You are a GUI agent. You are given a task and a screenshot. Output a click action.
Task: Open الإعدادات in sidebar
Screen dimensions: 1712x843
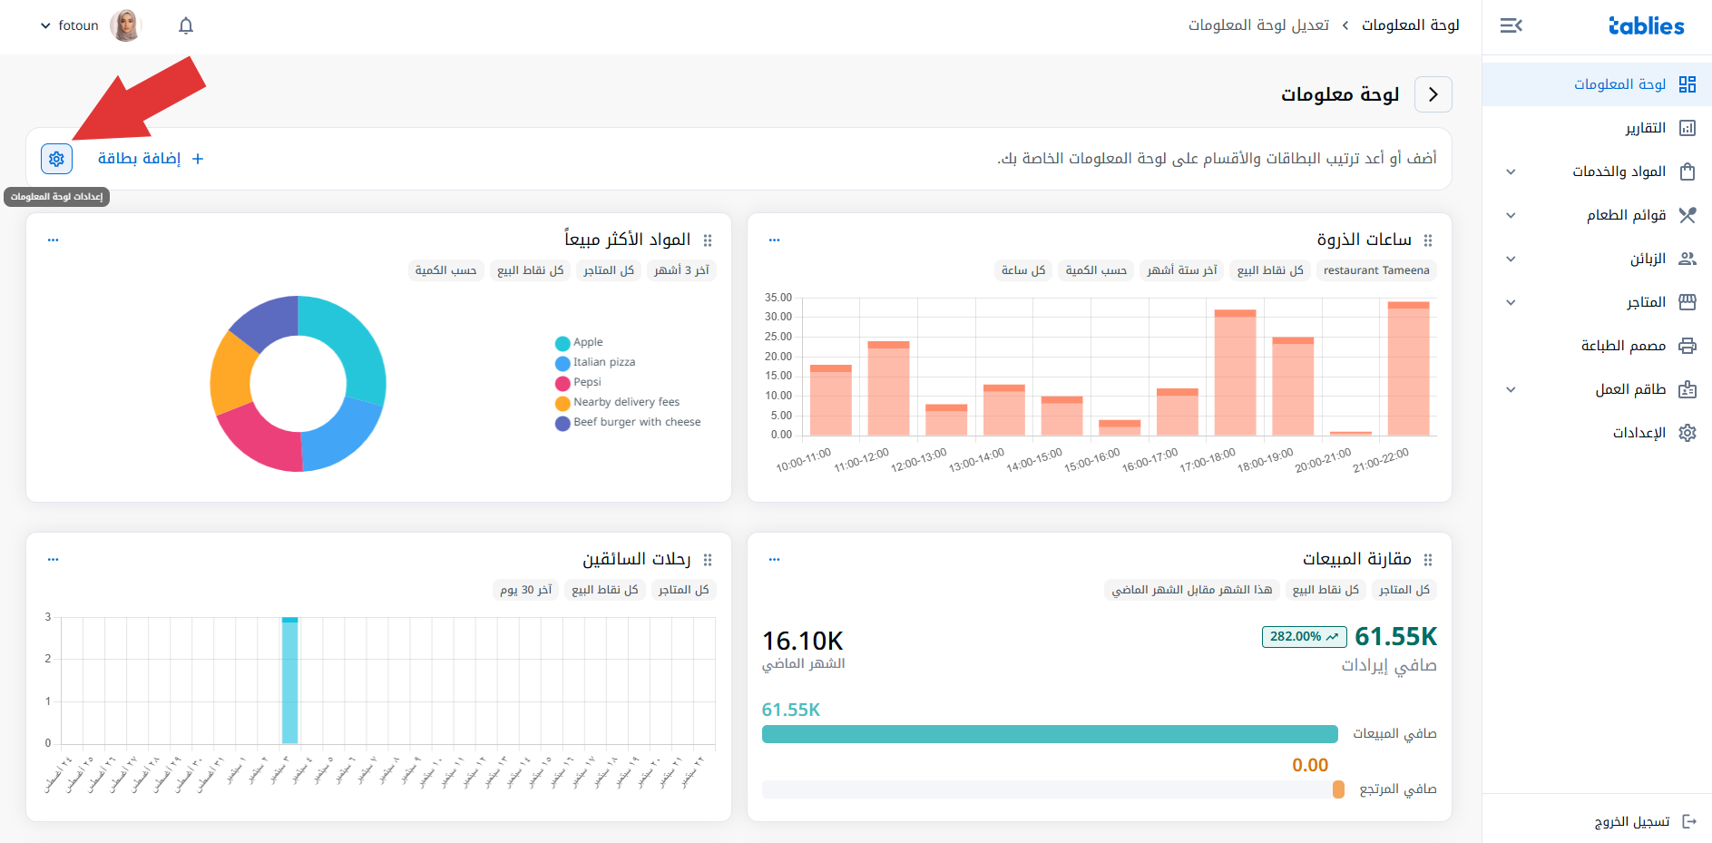pos(1597,433)
